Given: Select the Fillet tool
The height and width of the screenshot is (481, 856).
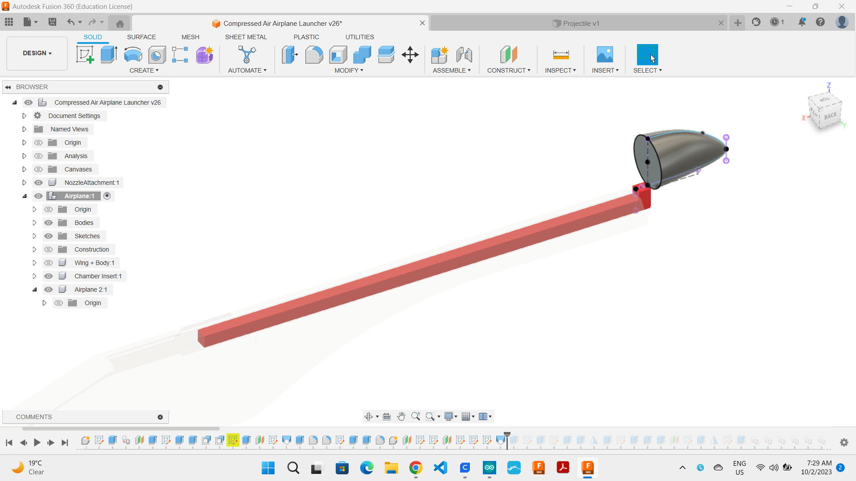Looking at the screenshot, I should click(x=314, y=55).
